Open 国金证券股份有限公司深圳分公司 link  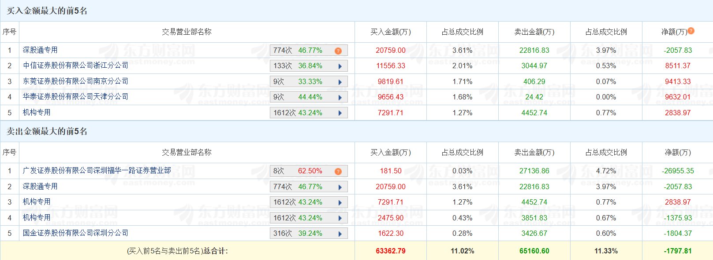tap(75, 233)
